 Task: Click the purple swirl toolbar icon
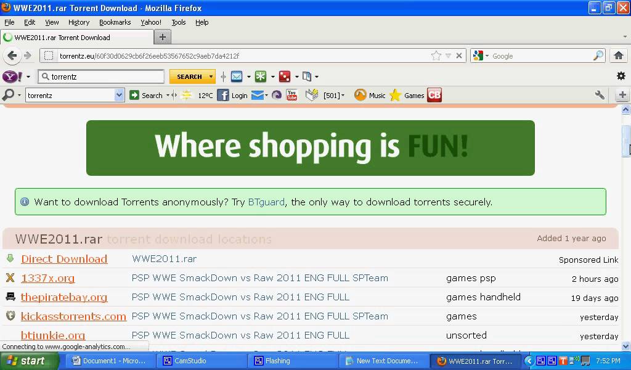[277, 95]
